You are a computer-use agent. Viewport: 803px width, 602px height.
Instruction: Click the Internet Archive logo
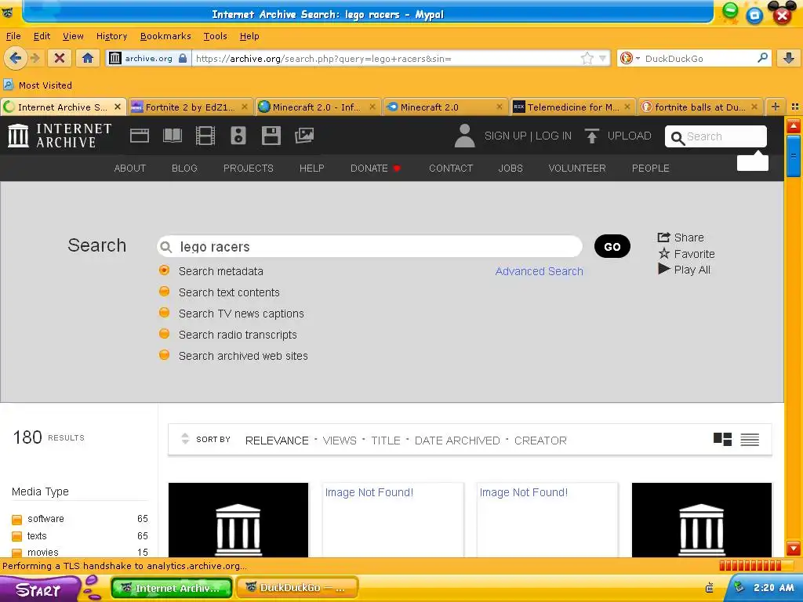click(x=60, y=136)
